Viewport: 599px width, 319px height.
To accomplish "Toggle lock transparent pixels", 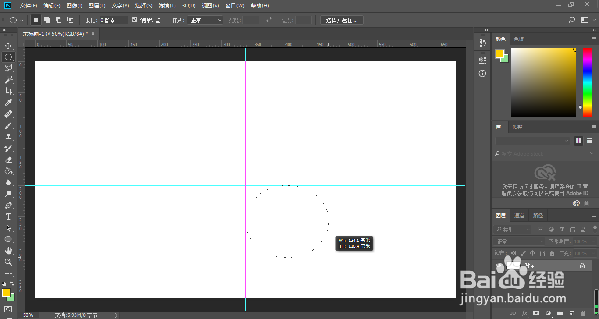I will click(513, 253).
